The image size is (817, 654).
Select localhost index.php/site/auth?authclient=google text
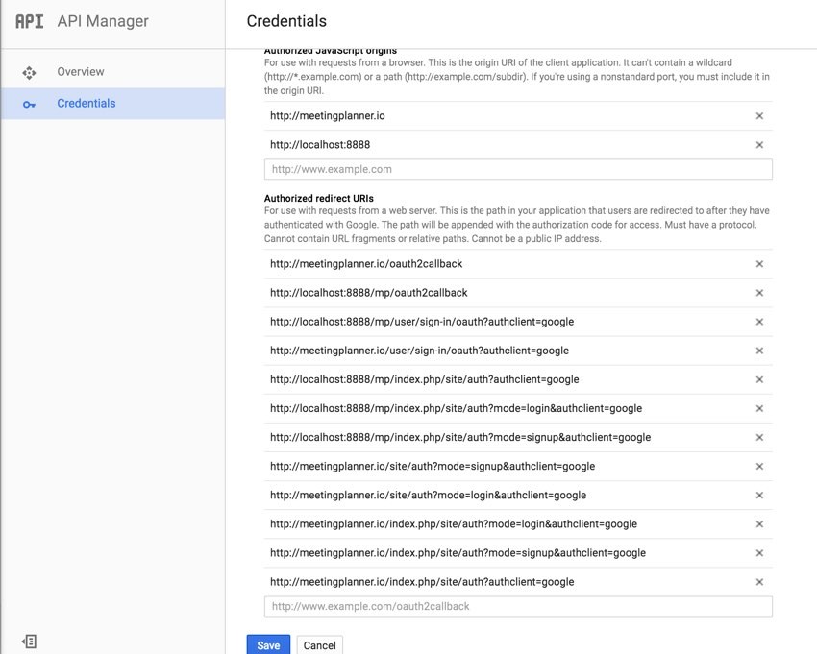425,379
